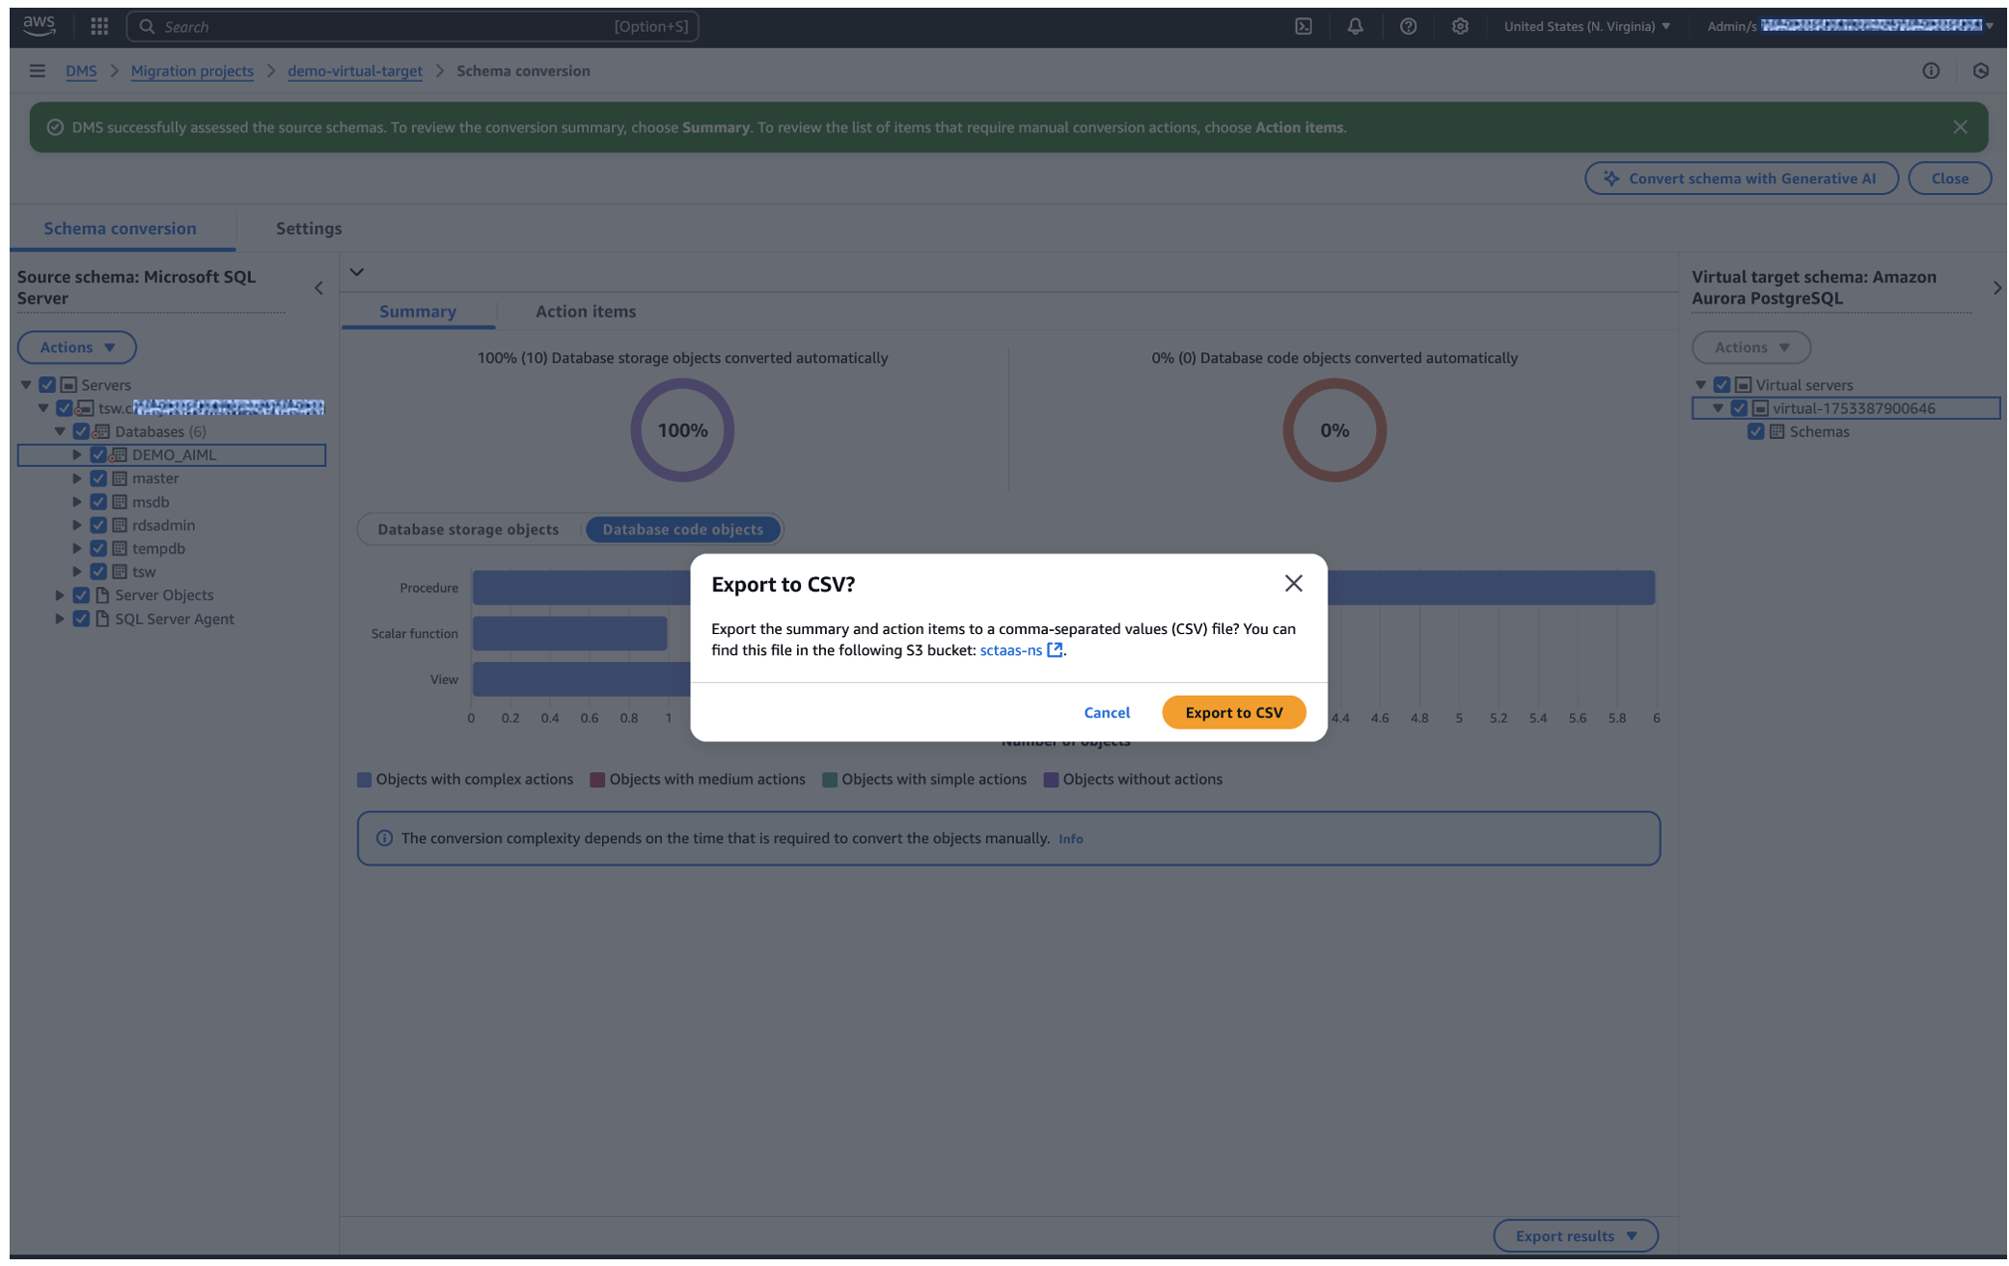Open the S3 bucket external link icon
Viewport: 2009px width, 1266px height.
tap(1055, 650)
